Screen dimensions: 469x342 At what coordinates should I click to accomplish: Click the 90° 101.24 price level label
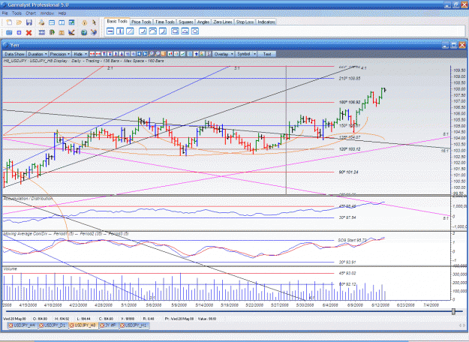pyautogui.click(x=348, y=172)
